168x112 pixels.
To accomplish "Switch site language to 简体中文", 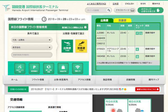I will 156,4.
